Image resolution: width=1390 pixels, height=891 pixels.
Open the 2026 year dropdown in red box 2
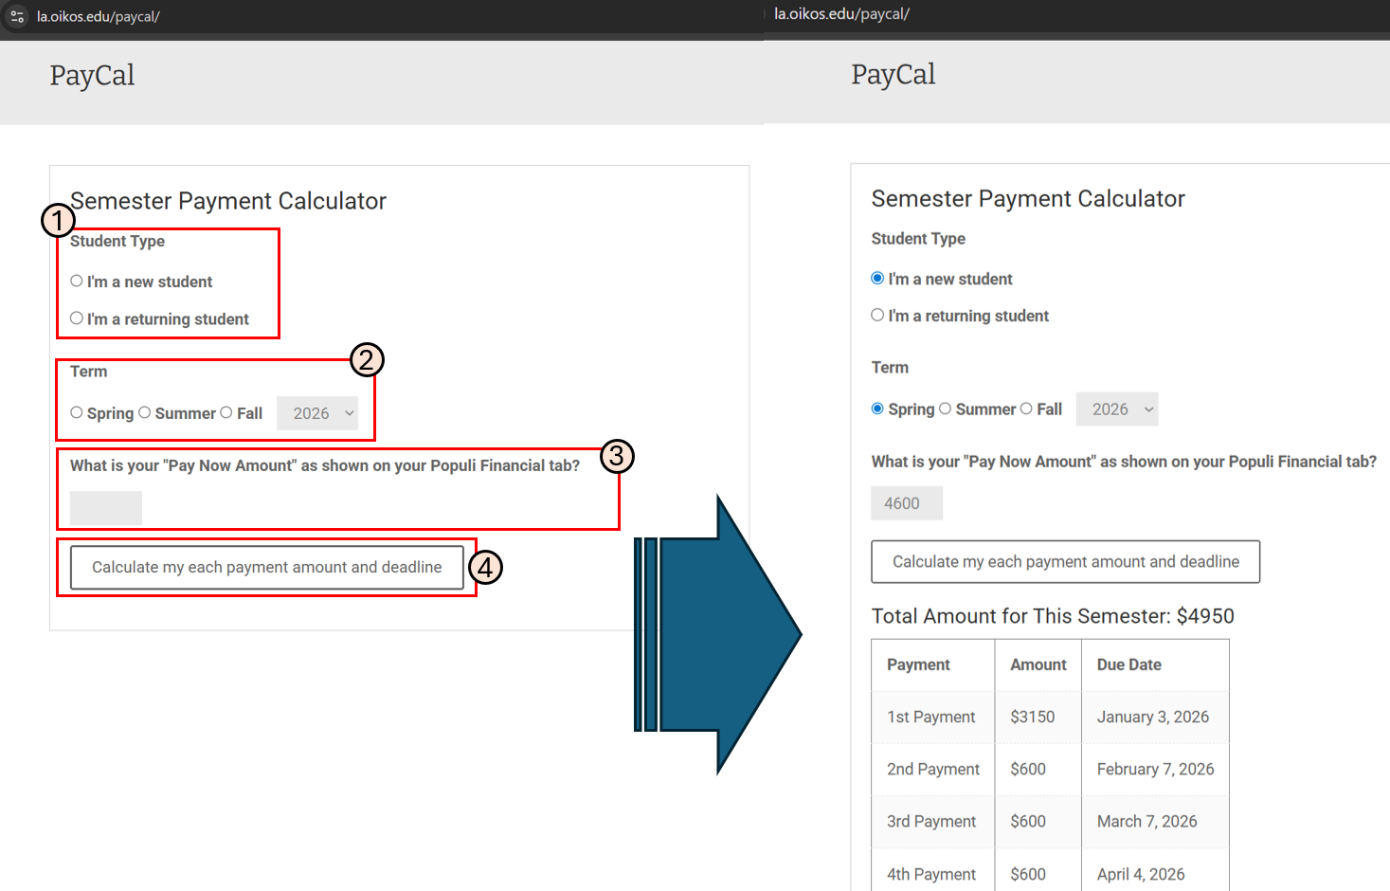[317, 413]
